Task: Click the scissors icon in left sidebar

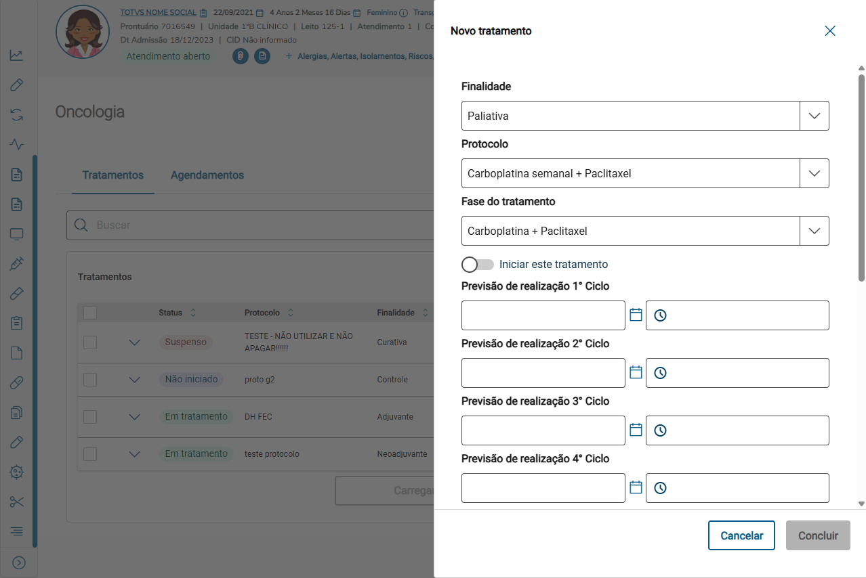Action: point(17,502)
